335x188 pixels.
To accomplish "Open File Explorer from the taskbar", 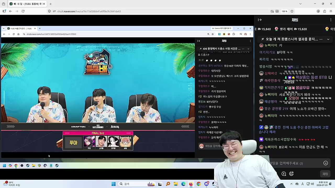I will click(176, 184).
